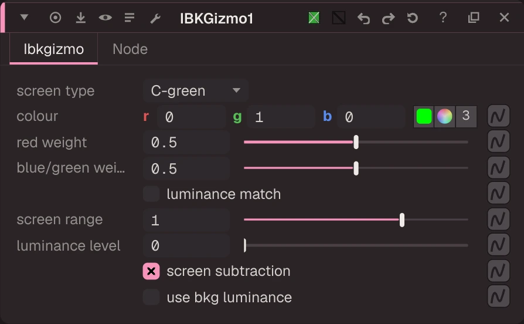Screen dimensions: 524x324
Task: Click the screen range slider handle
Action: 402,220
